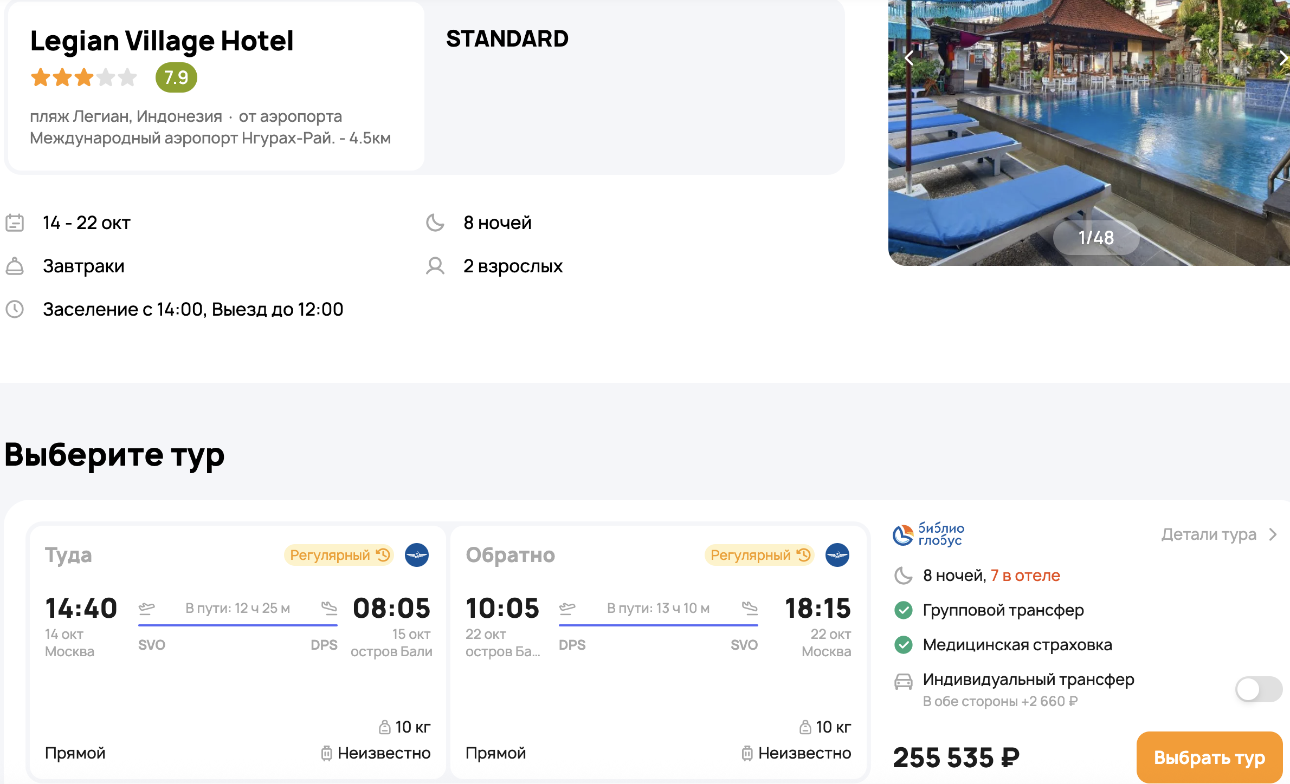The width and height of the screenshot is (1290, 784).
Task: Click the STANDARD room type label
Action: [507, 38]
